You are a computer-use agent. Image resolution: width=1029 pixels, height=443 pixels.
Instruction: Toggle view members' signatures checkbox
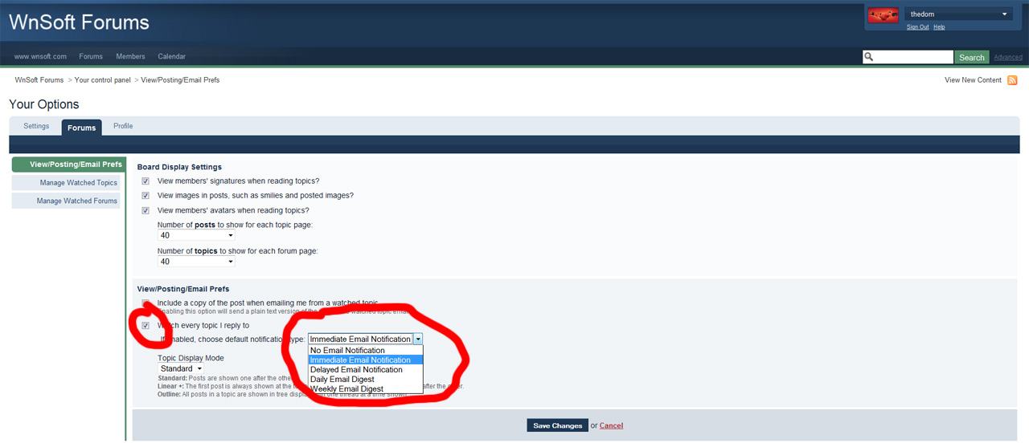coord(146,181)
